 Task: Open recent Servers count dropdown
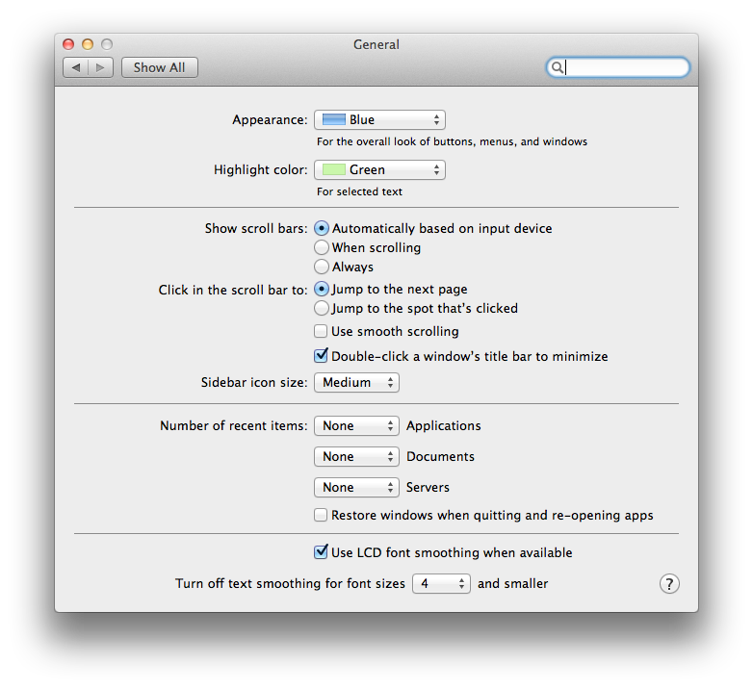click(x=357, y=488)
